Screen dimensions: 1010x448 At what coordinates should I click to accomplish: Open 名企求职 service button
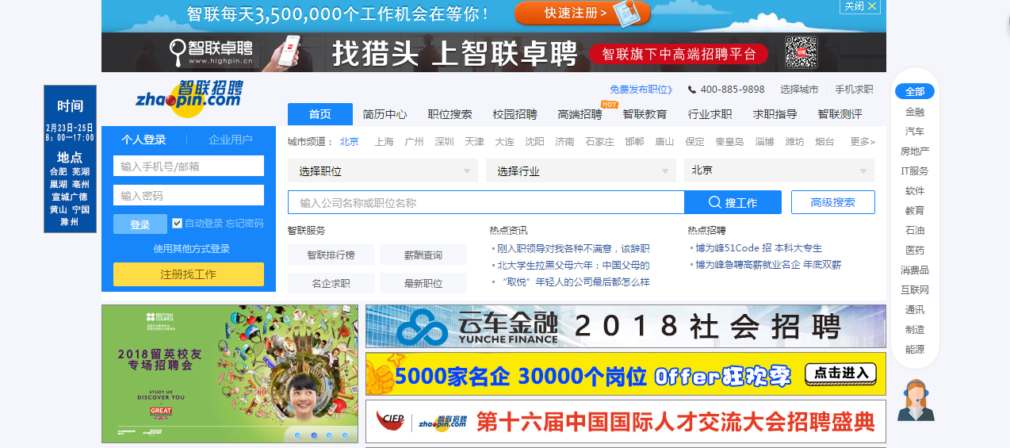(331, 283)
